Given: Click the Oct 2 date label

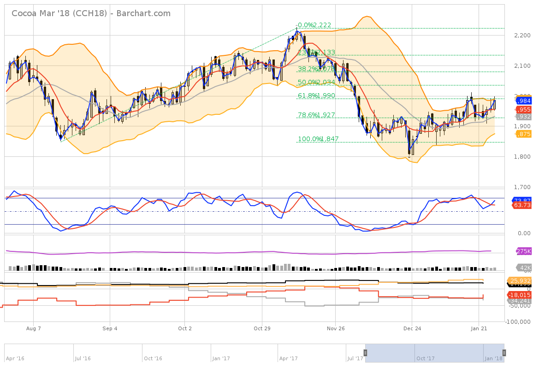Looking at the screenshot, I should pos(185,328).
